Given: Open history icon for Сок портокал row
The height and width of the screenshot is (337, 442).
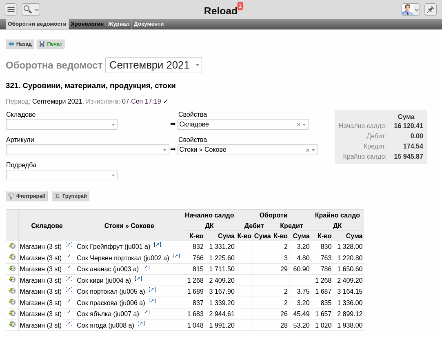Looking at the screenshot, I should pos(12,291).
